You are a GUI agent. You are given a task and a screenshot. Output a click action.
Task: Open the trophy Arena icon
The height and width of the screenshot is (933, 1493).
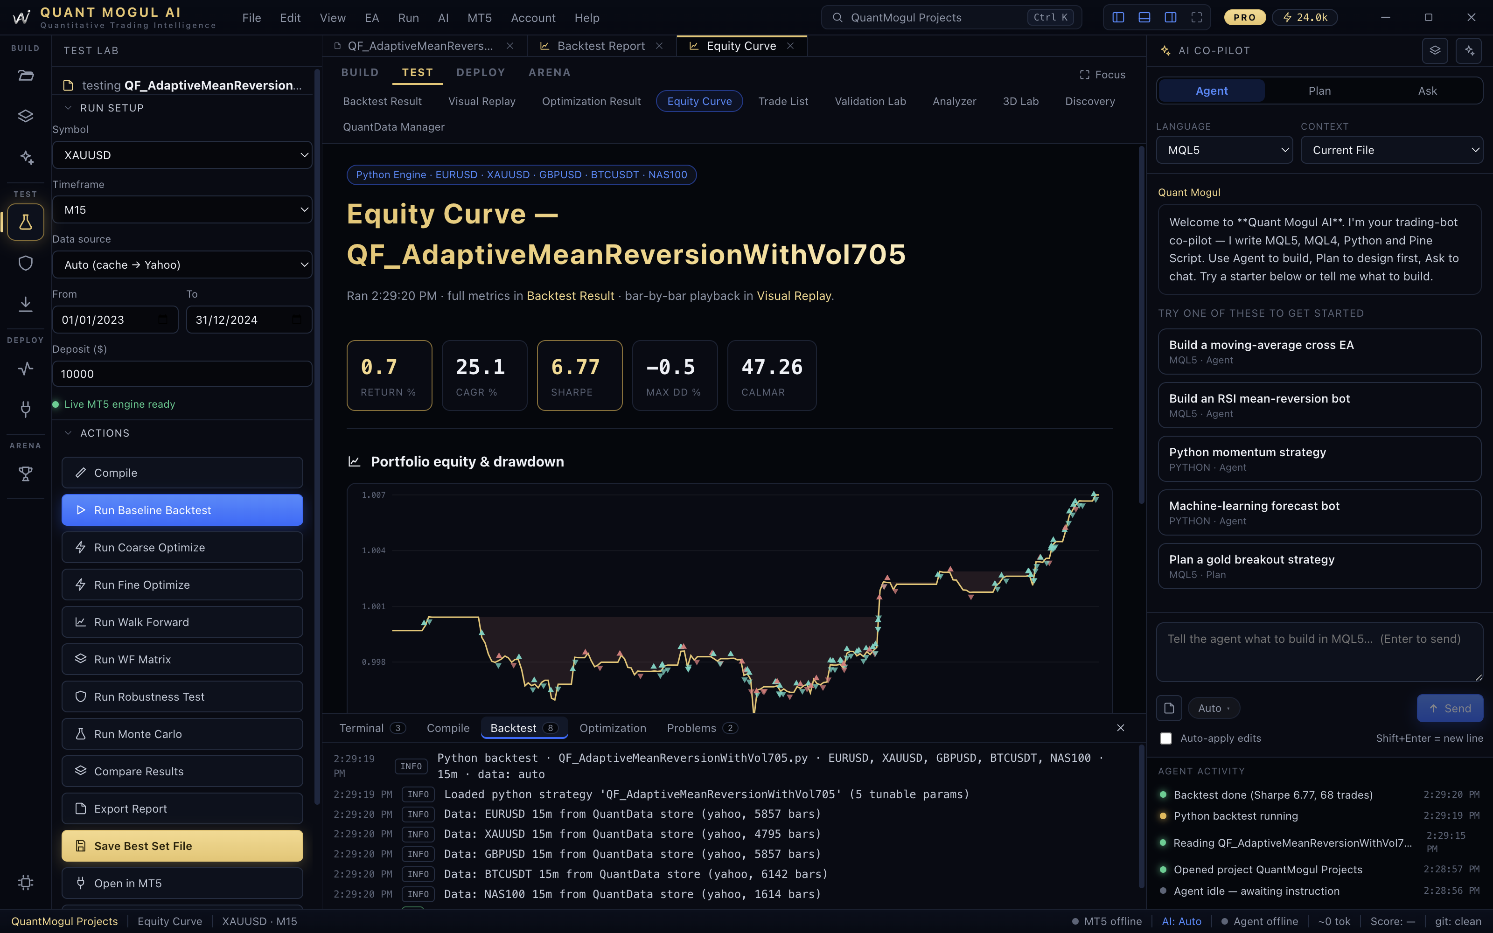[x=25, y=474]
